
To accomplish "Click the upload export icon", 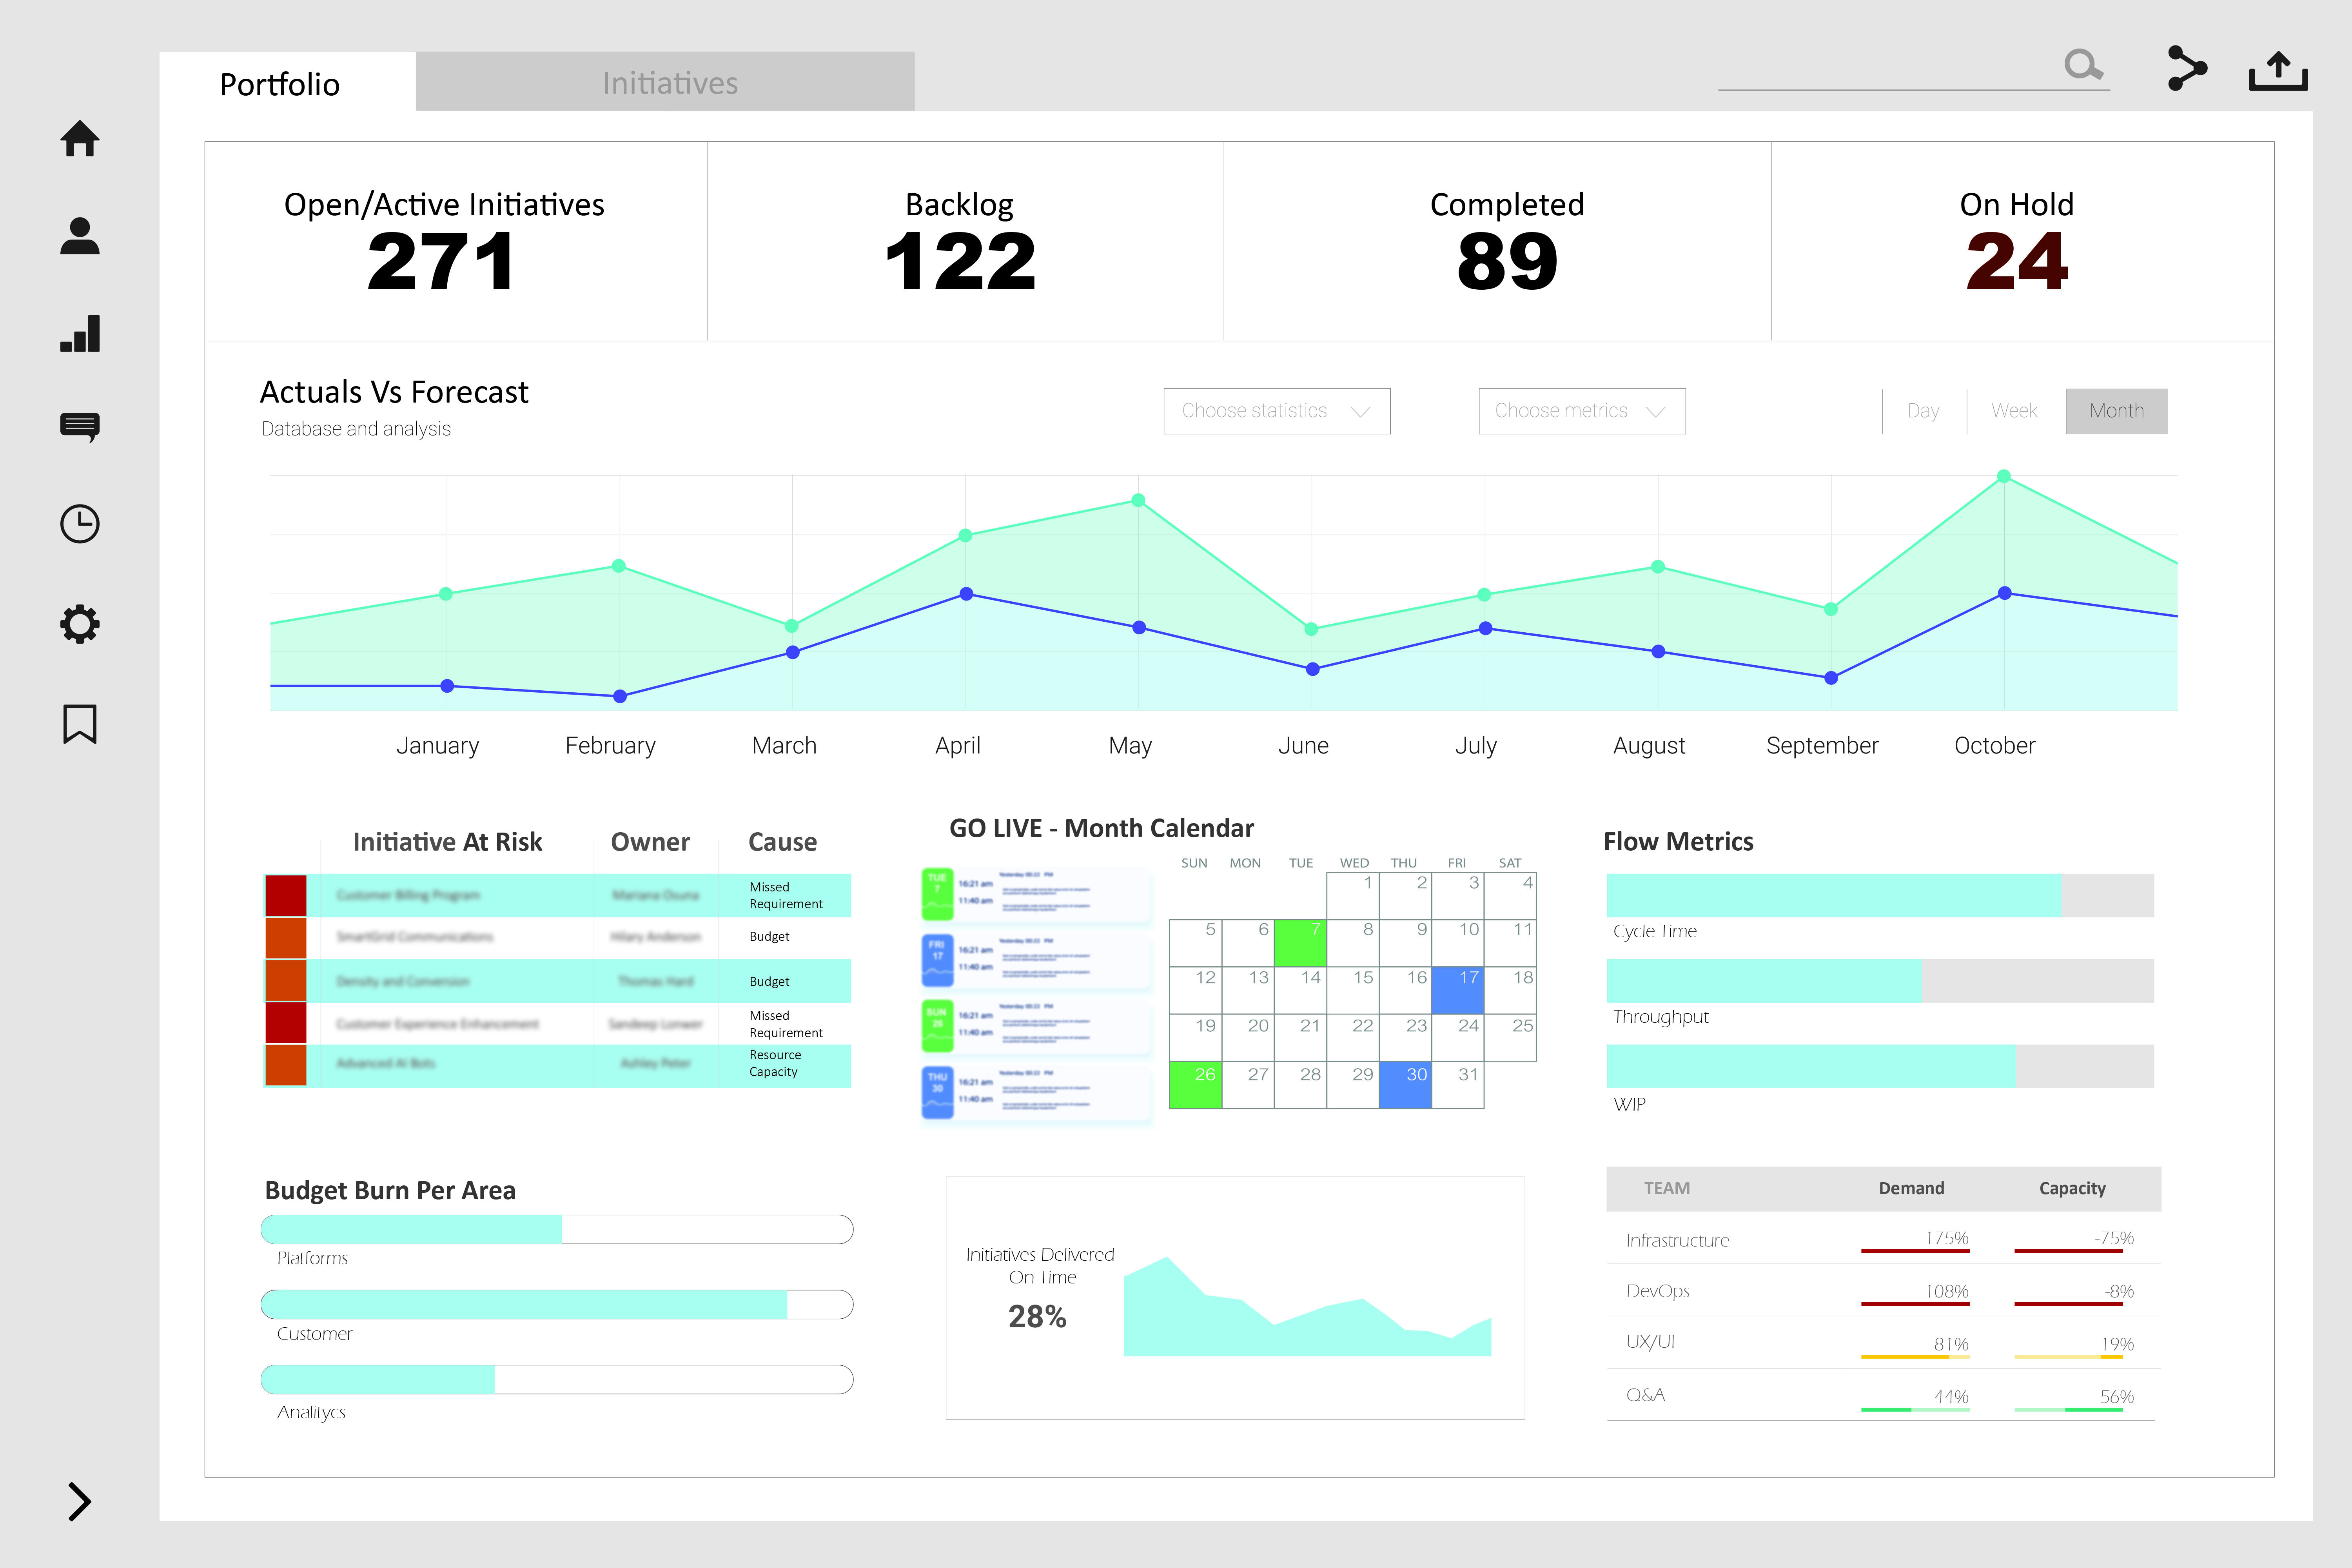I will point(2277,71).
